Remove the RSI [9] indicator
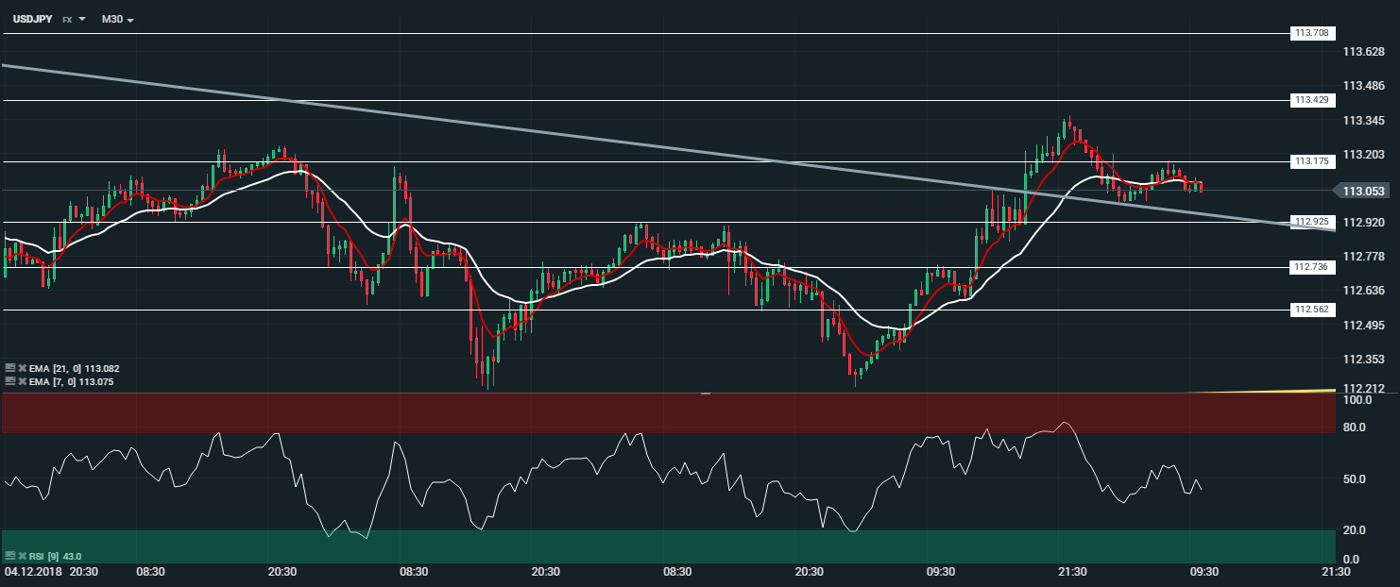 tap(22, 556)
